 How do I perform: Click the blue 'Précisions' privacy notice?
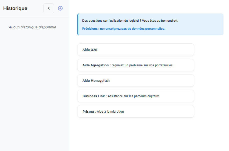coord(123,29)
